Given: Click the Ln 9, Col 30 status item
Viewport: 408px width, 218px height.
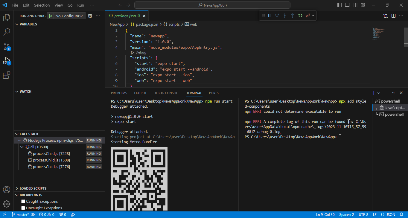Looking at the screenshot, I should (325, 214).
